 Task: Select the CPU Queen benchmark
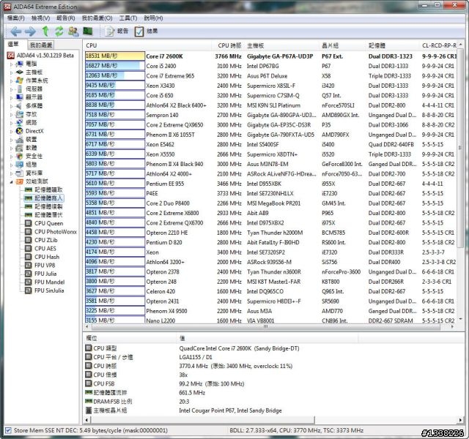[44, 223]
